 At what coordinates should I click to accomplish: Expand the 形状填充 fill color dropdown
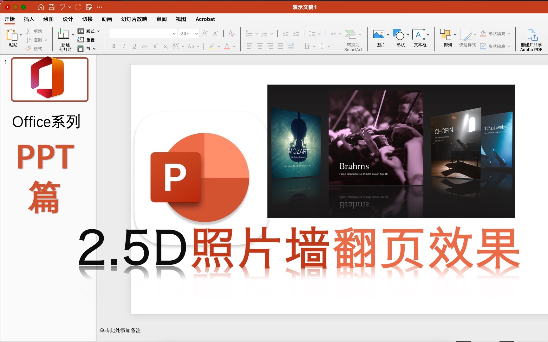[509, 33]
